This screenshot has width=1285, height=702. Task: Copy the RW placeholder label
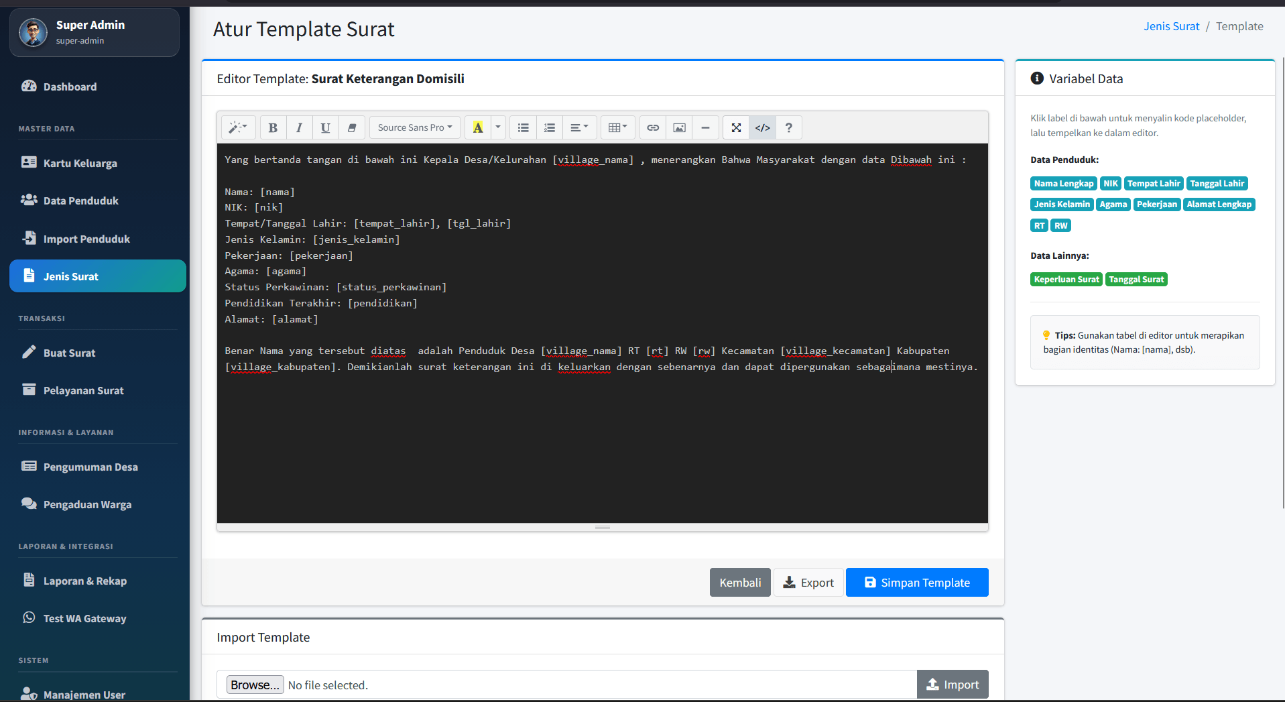[x=1060, y=225]
